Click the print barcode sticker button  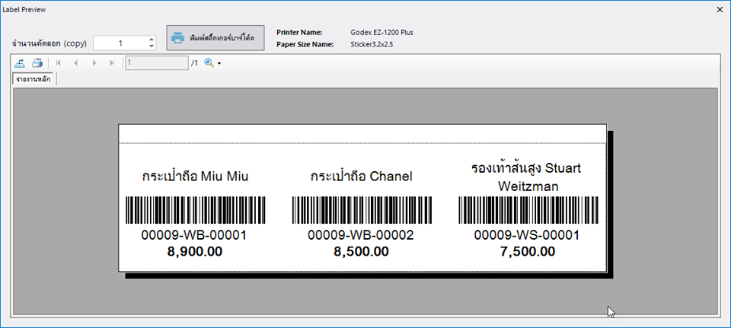215,38
